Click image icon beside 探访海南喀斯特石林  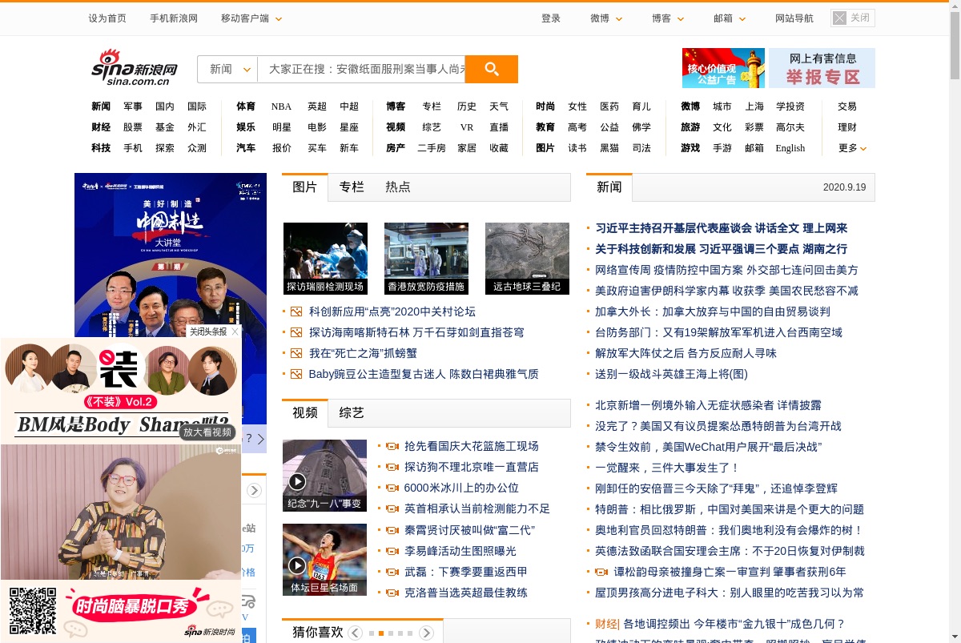(x=296, y=332)
